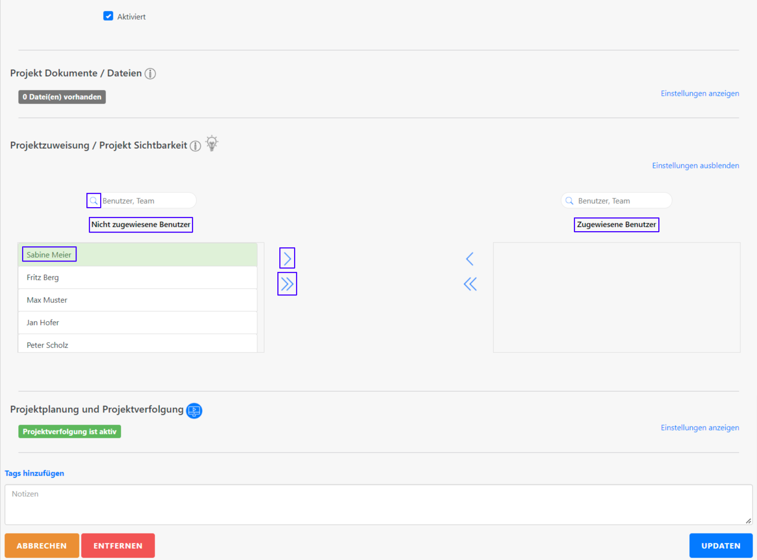Click the blue project tracking monitor icon
Screen dimensions: 757x560
(x=194, y=410)
